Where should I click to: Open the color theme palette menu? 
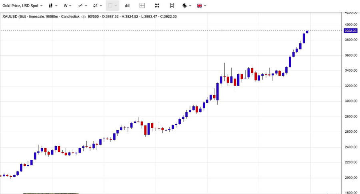coord(186,6)
